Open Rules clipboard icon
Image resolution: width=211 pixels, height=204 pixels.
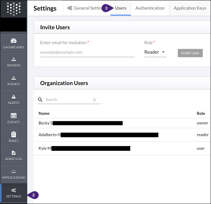14,134
